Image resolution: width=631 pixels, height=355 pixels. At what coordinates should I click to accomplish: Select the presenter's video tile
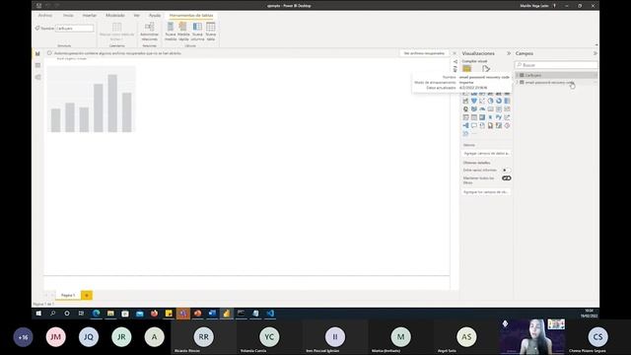tap(532, 337)
